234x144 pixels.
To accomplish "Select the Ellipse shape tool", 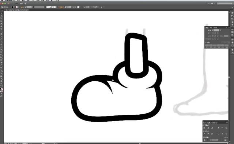I will point(1,34).
